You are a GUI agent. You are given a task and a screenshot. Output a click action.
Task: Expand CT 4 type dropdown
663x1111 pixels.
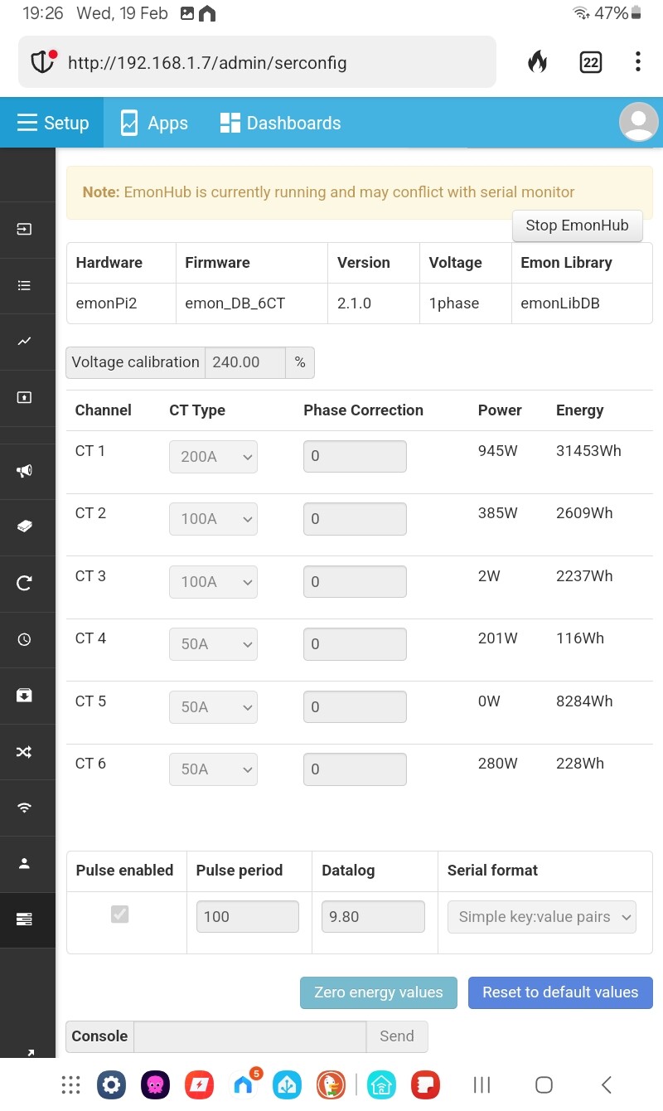[x=213, y=644]
